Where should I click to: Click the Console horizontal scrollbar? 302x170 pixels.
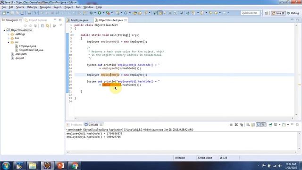pyautogui.click(x=181, y=152)
